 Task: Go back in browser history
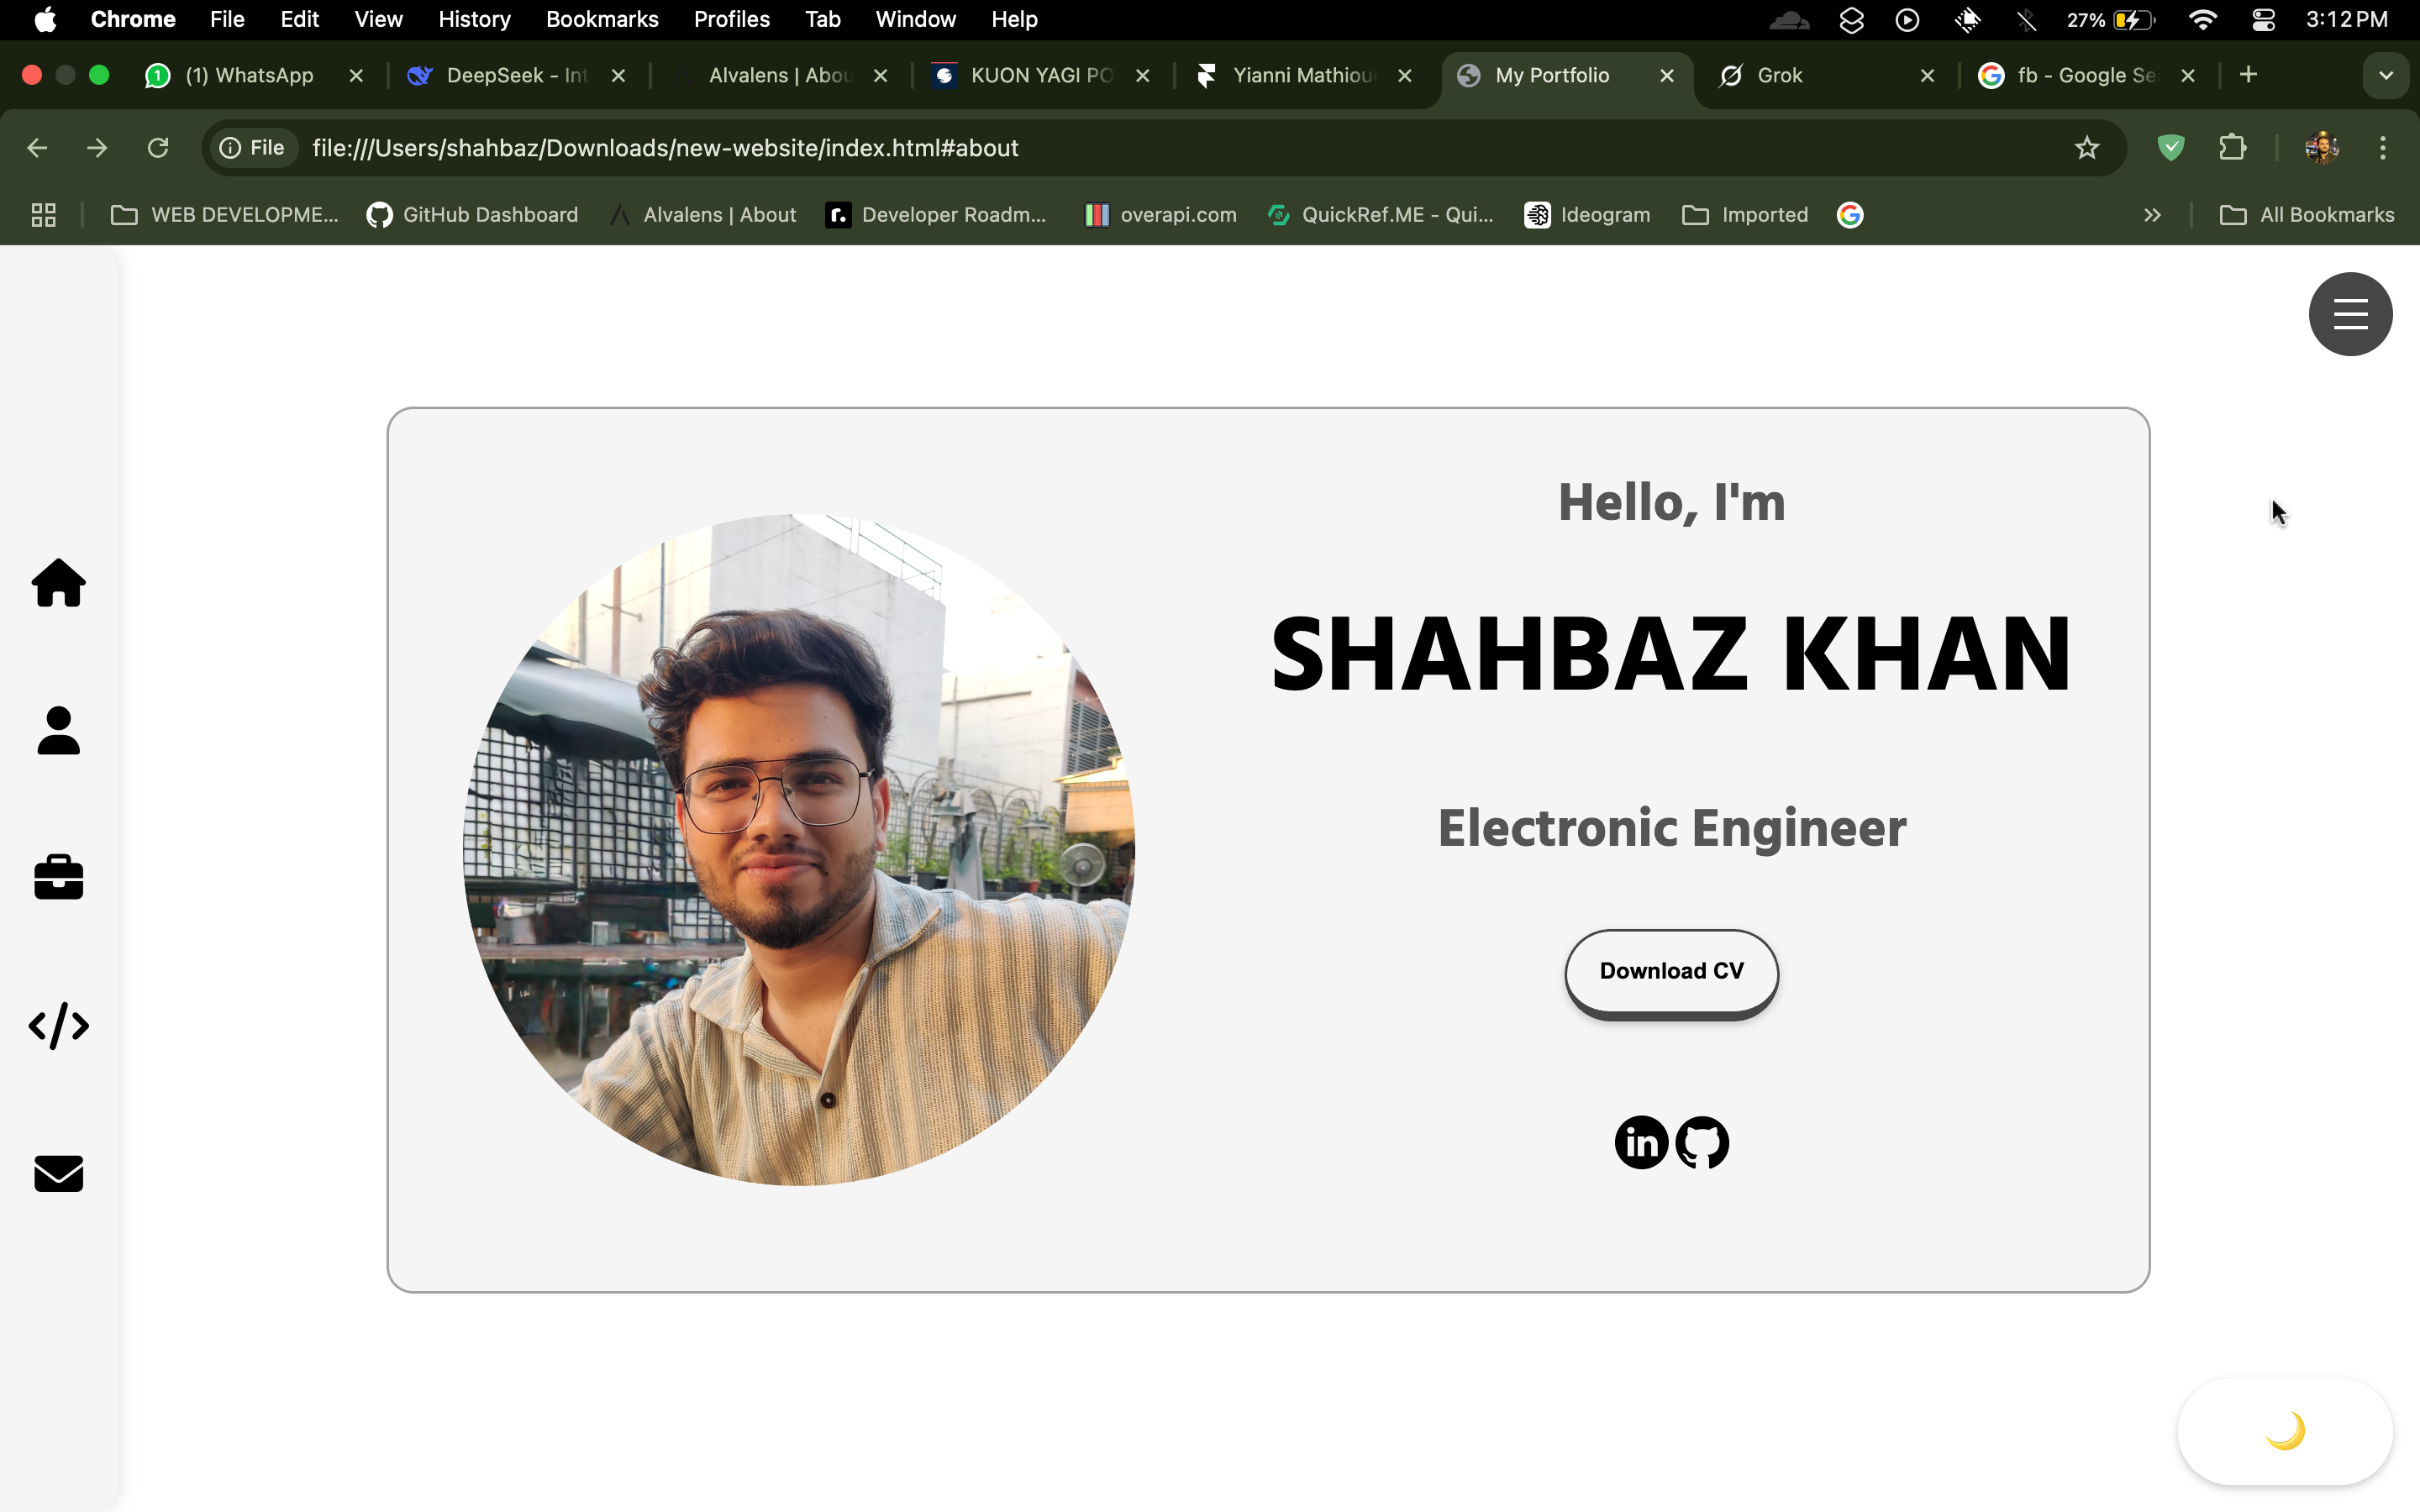pyautogui.click(x=37, y=148)
